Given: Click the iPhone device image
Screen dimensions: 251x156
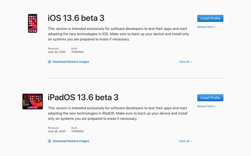Looking at the screenshot, I should click(32, 23).
